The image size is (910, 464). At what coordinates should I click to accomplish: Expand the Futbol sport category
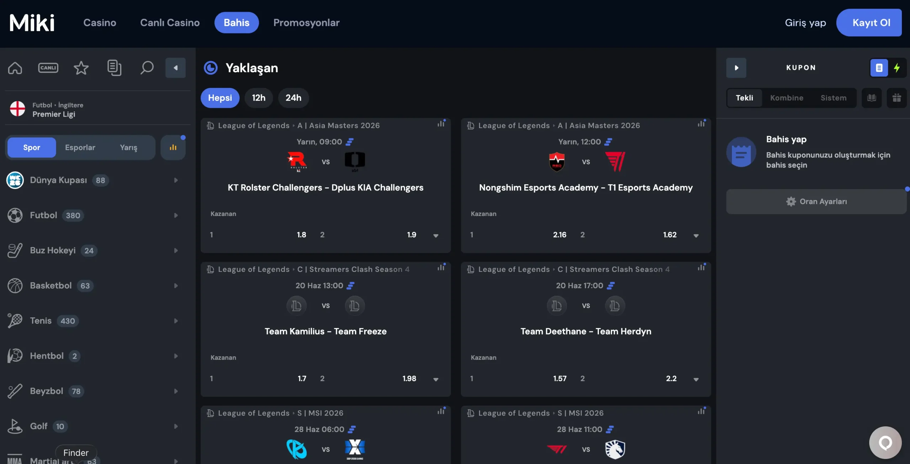92,215
